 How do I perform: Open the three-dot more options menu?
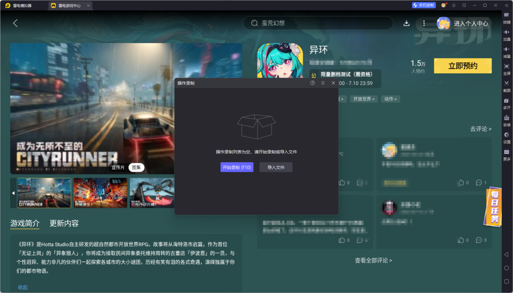click(x=424, y=23)
